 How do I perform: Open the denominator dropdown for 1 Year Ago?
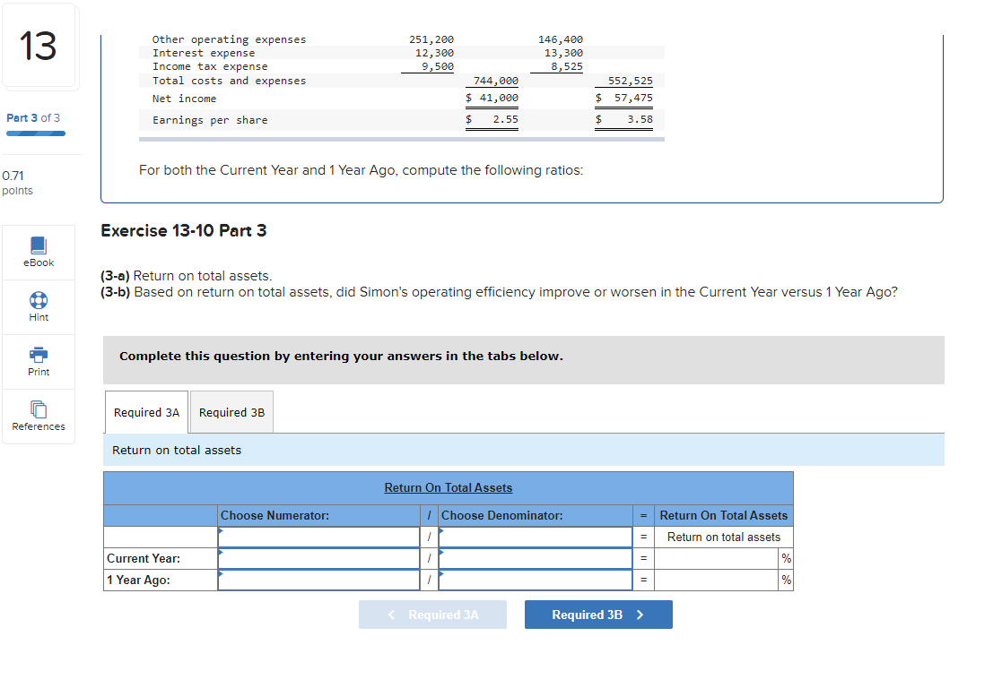536,580
